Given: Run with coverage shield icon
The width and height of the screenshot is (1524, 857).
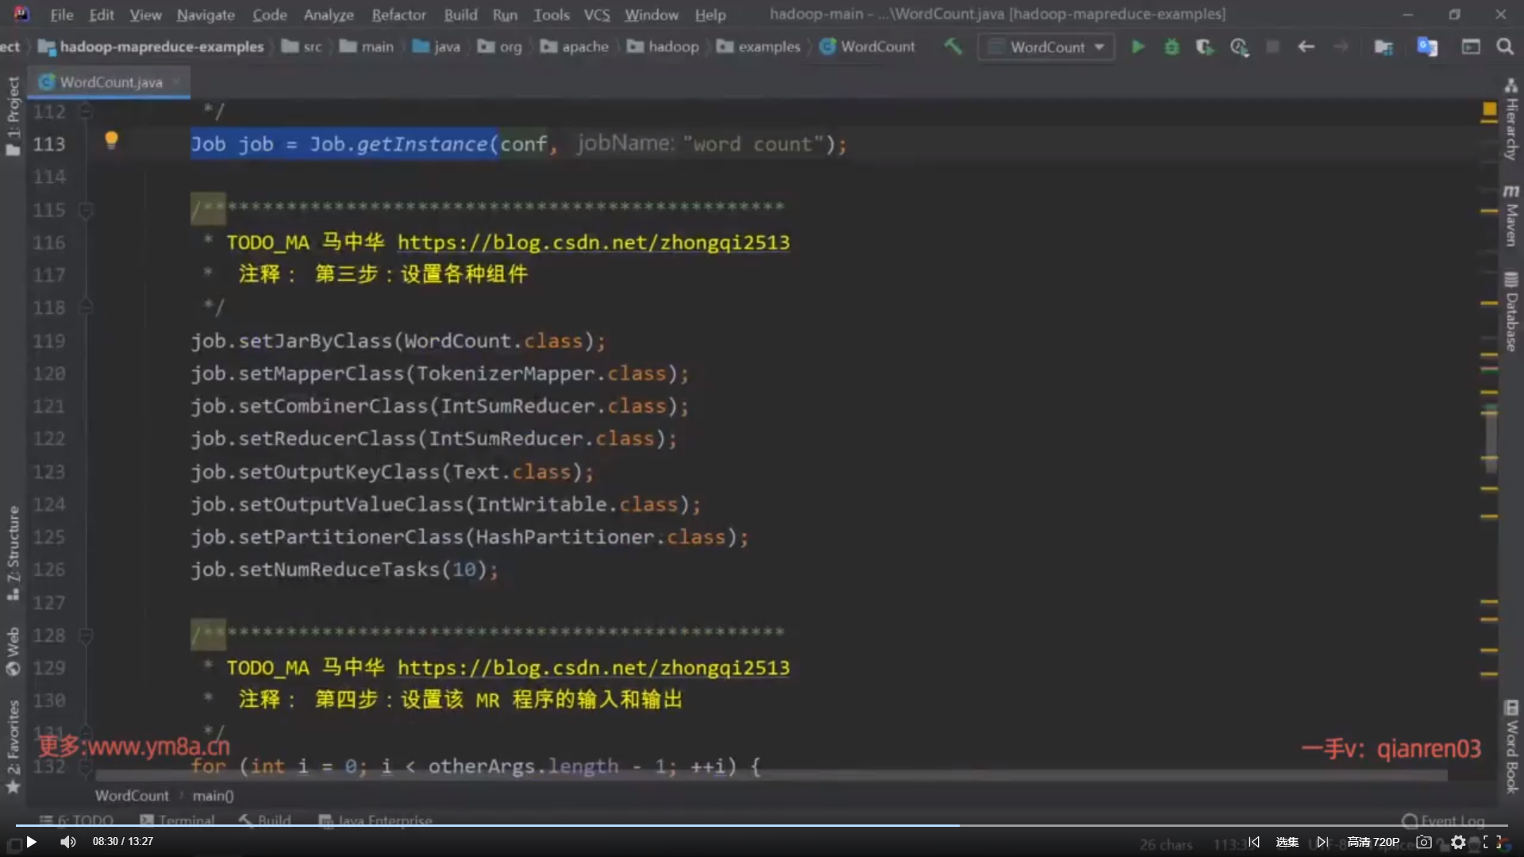Looking at the screenshot, I should (x=1204, y=47).
